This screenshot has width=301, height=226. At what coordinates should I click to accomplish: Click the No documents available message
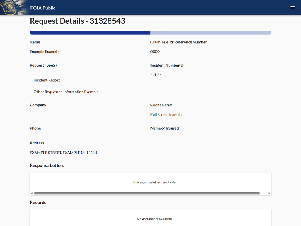(x=154, y=219)
